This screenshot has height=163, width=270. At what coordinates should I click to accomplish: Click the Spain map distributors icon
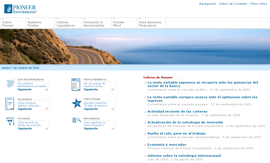[10, 84]
